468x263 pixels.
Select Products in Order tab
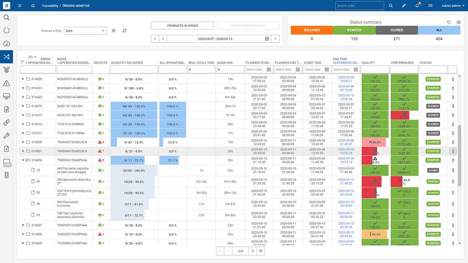[x=182, y=25]
